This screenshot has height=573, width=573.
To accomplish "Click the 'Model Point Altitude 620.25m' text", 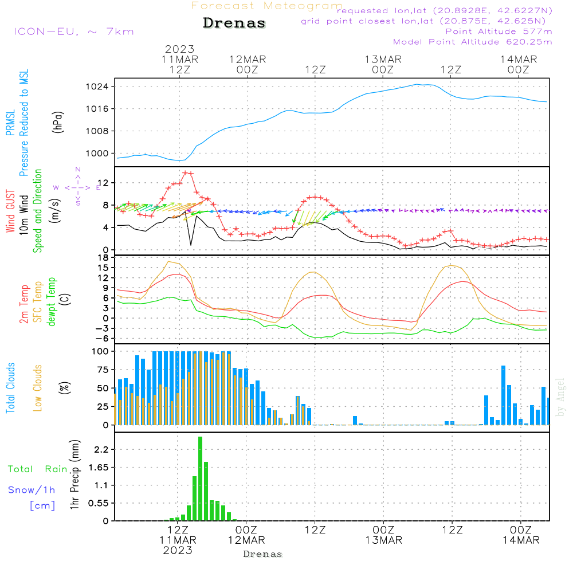I will 473,42.
